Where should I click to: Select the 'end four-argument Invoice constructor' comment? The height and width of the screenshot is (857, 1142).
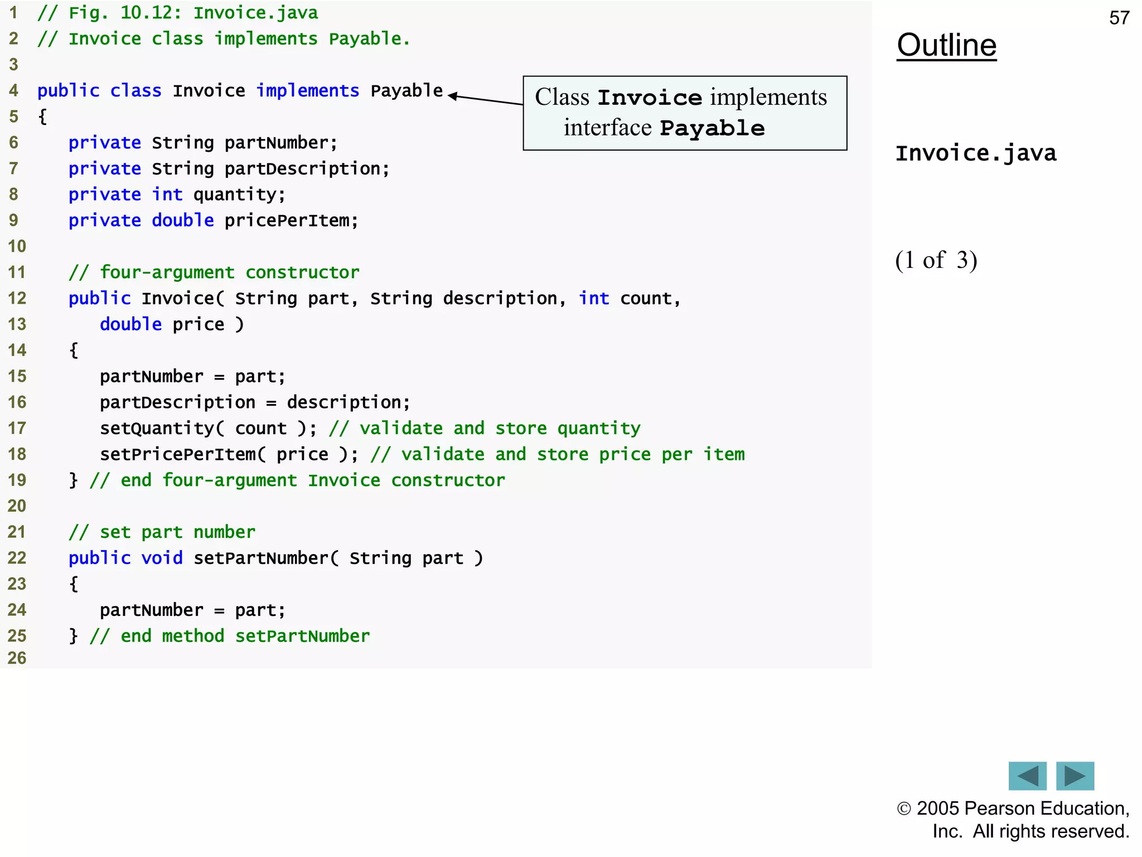(298, 480)
